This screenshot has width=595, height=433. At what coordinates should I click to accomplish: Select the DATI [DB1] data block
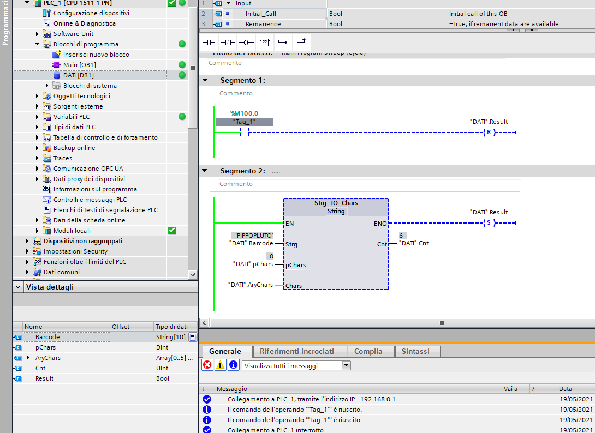click(79, 75)
